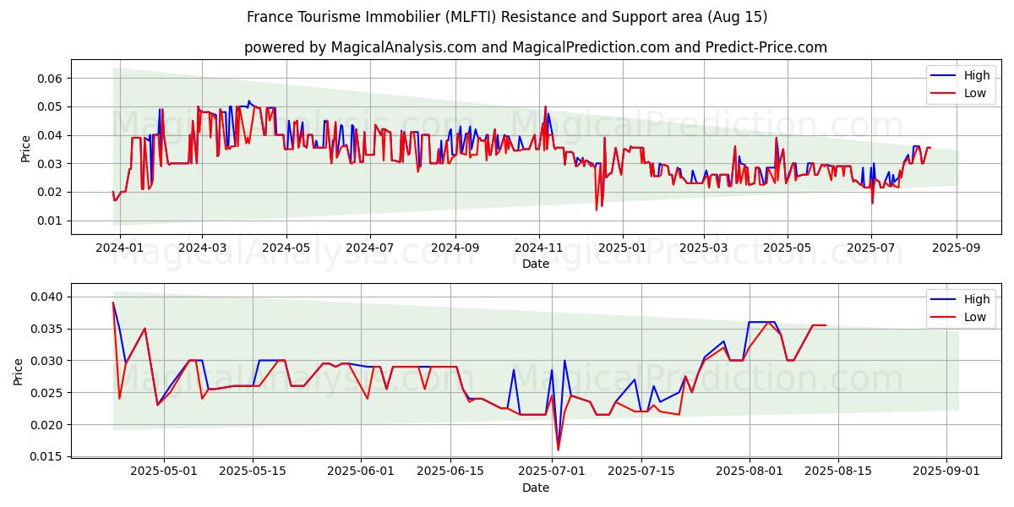This screenshot has width=1014, height=507.
Task: Click the blue High line sample in top legend
Action: [x=945, y=76]
